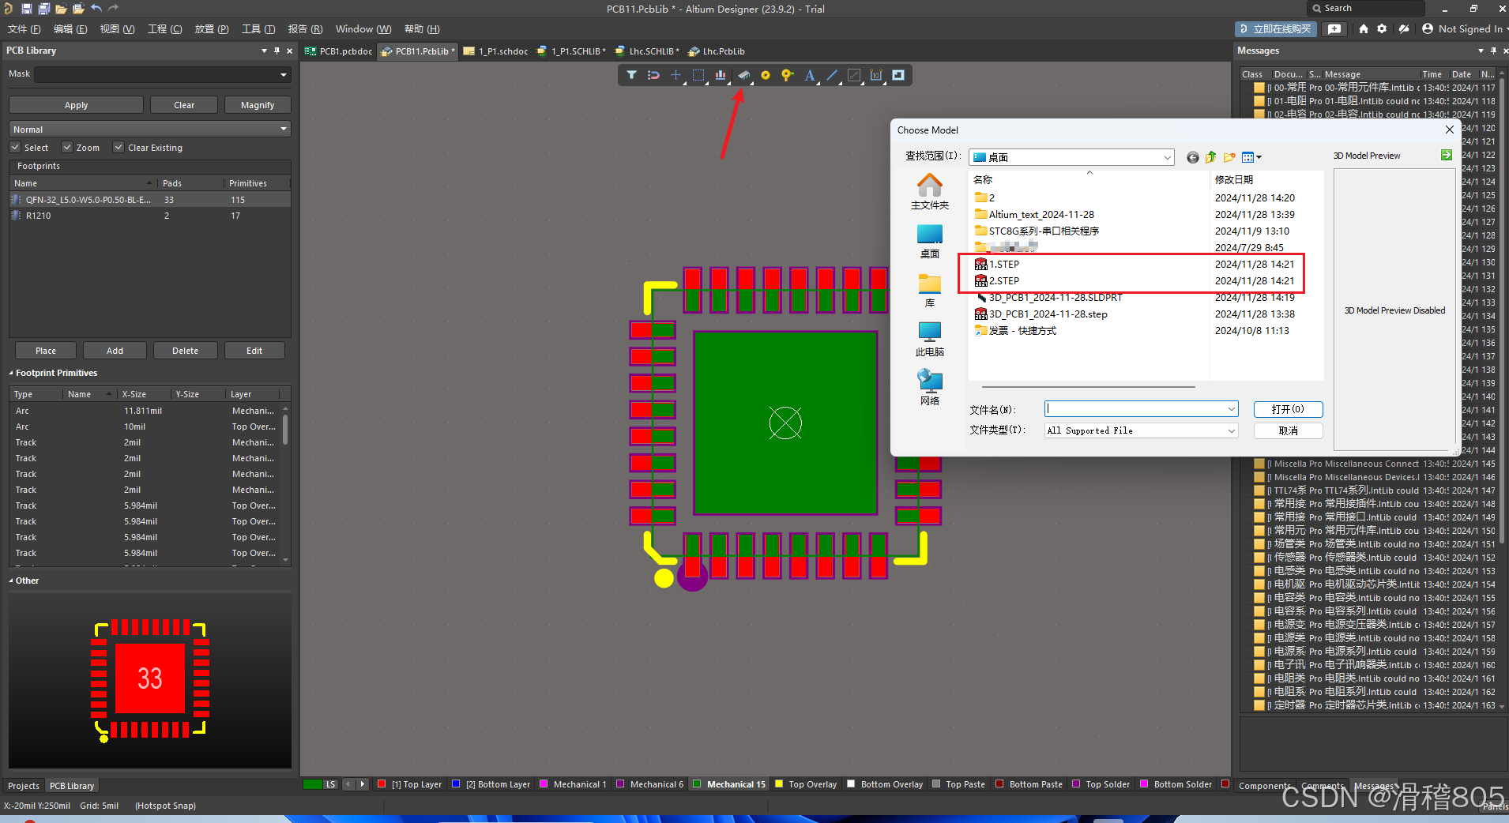Click the Search box in title bar
The image size is (1509, 823).
(1366, 8)
